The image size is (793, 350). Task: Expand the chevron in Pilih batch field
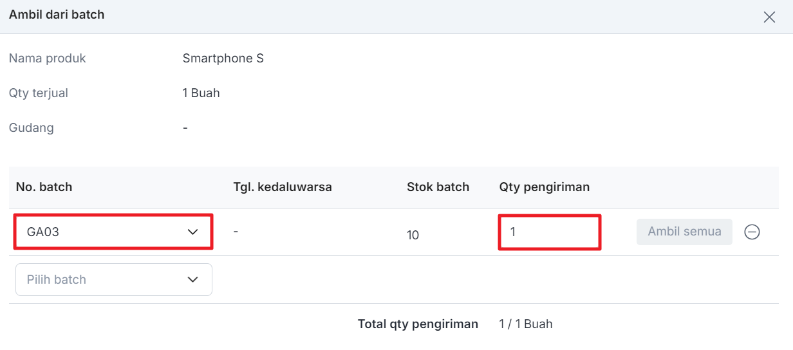point(192,279)
